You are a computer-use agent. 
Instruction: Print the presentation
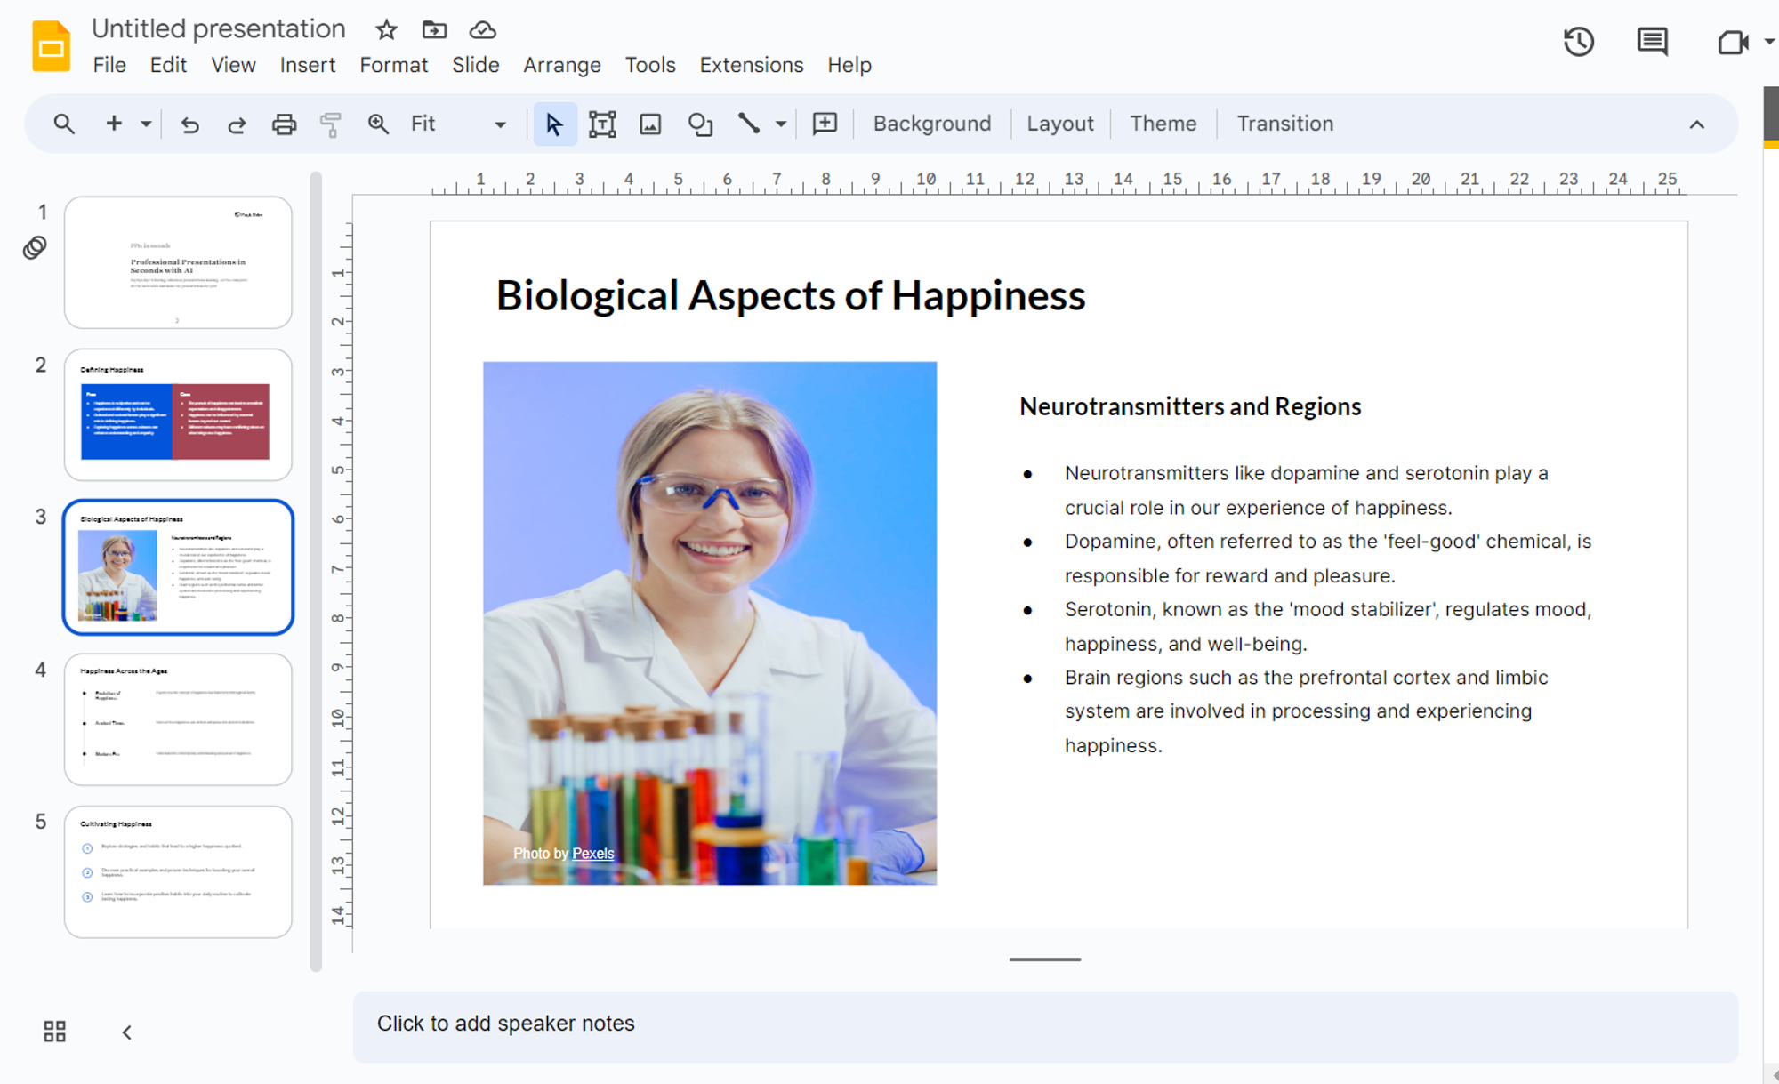pyautogui.click(x=284, y=124)
